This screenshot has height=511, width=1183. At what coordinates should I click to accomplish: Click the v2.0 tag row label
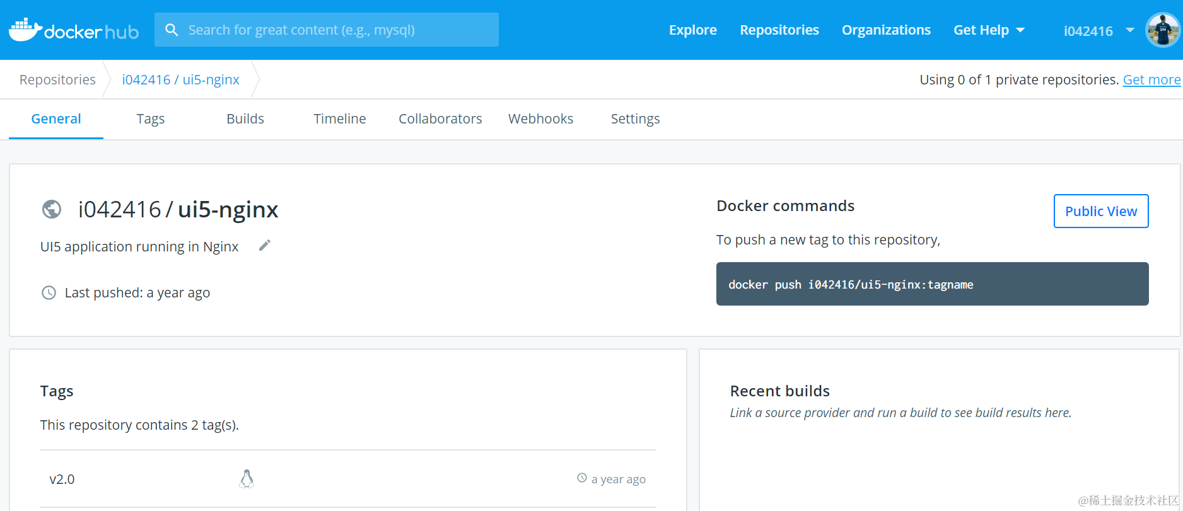point(62,479)
